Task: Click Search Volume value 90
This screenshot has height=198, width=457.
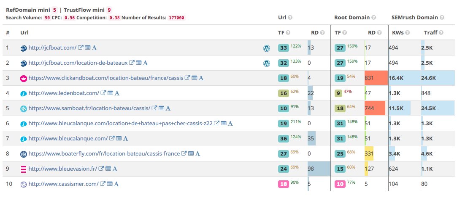Action: coord(47,18)
